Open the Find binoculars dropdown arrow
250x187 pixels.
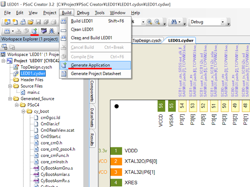(x=179, y=22)
